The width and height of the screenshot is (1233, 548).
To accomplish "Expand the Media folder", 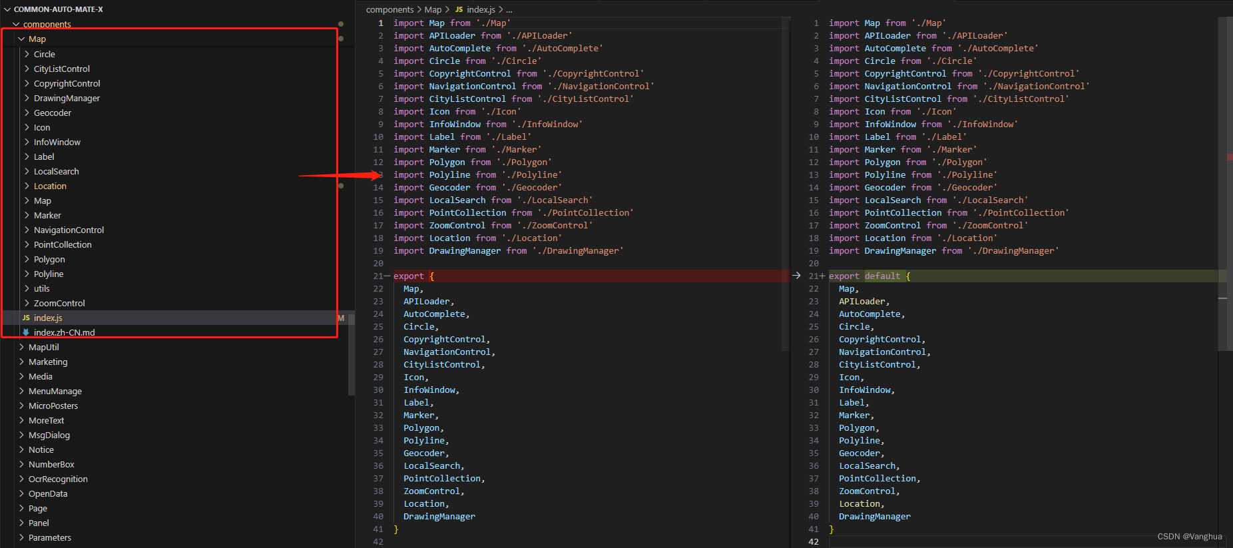I will 40,376.
